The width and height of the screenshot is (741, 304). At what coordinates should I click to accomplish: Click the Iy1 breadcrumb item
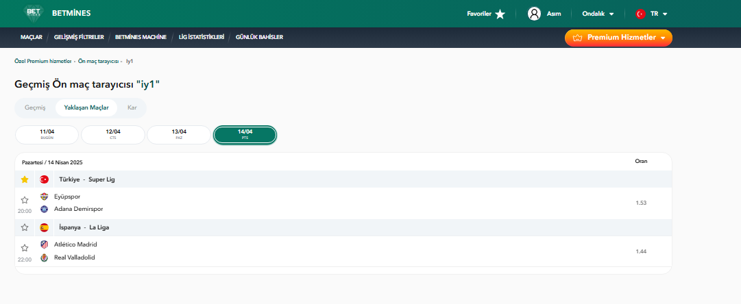tap(130, 62)
